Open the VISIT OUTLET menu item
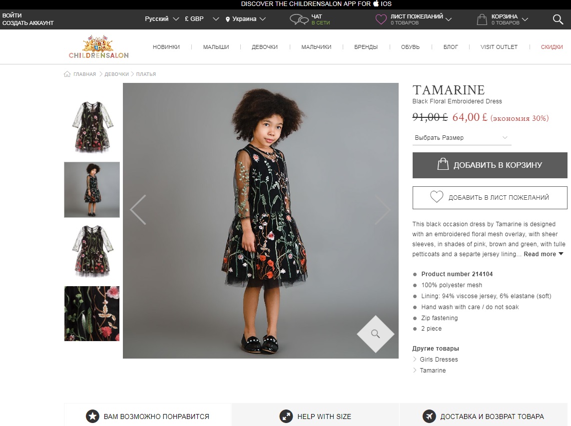 click(499, 47)
